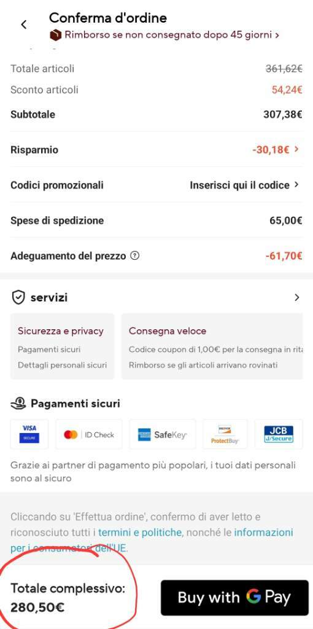Select the Consegna veloce card
Viewport: 313px width, 629px height.
(212, 346)
